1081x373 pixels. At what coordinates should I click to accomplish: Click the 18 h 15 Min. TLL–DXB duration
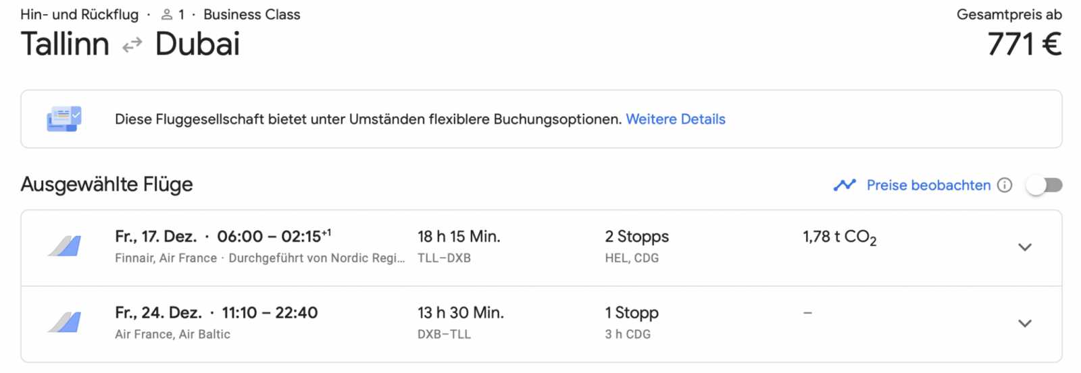(459, 247)
